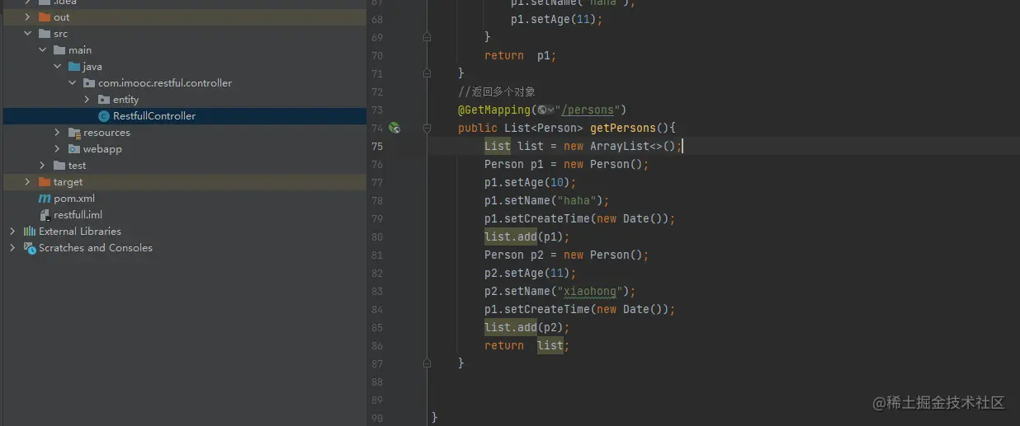Click the entity package icon
Screen dimensions: 1020x426
[103, 100]
